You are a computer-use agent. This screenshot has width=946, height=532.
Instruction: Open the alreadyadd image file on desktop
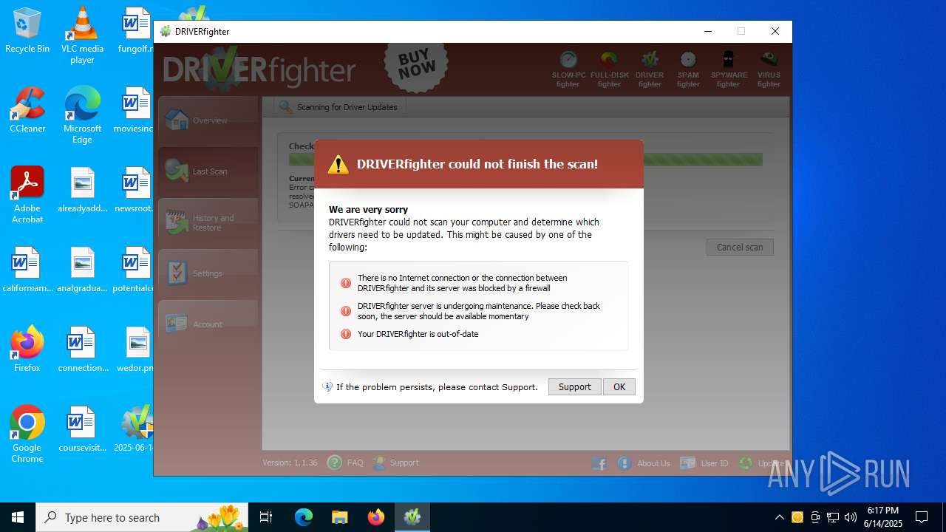82,190
